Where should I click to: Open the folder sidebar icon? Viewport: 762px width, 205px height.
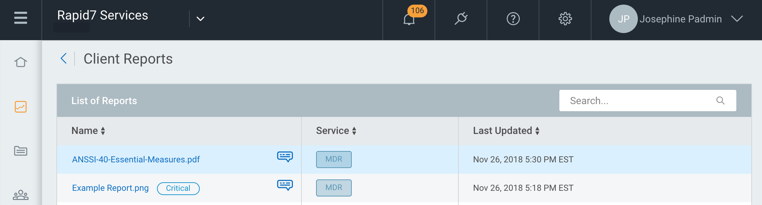(x=21, y=151)
